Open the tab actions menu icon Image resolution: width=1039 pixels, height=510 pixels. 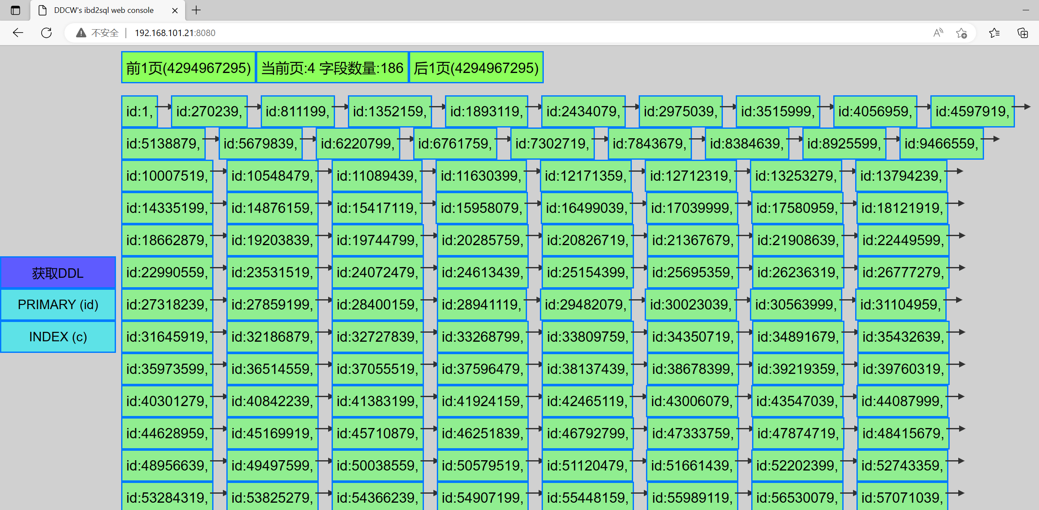tap(15, 10)
